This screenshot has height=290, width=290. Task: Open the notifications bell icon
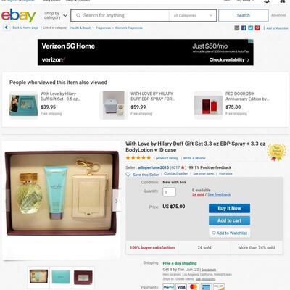(x=267, y=1)
